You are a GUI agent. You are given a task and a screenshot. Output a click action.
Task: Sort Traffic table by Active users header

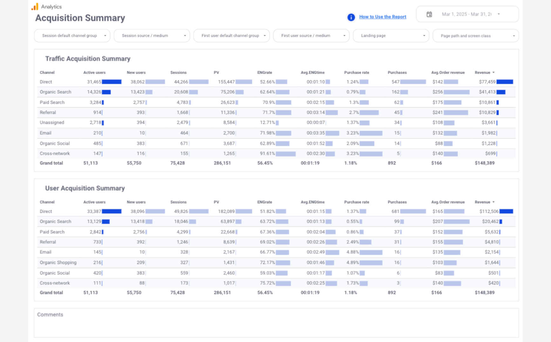tap(94, 73)
